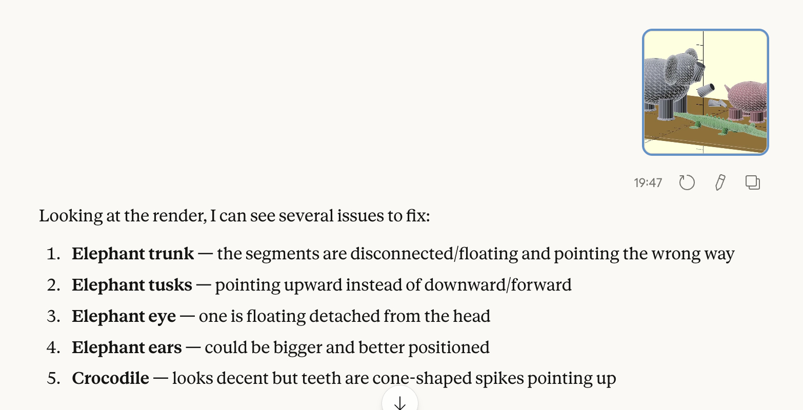This screenshot has height=410, width=803.
Task: Click the bold "Crocodile" list label
Action: pos(110,378)
